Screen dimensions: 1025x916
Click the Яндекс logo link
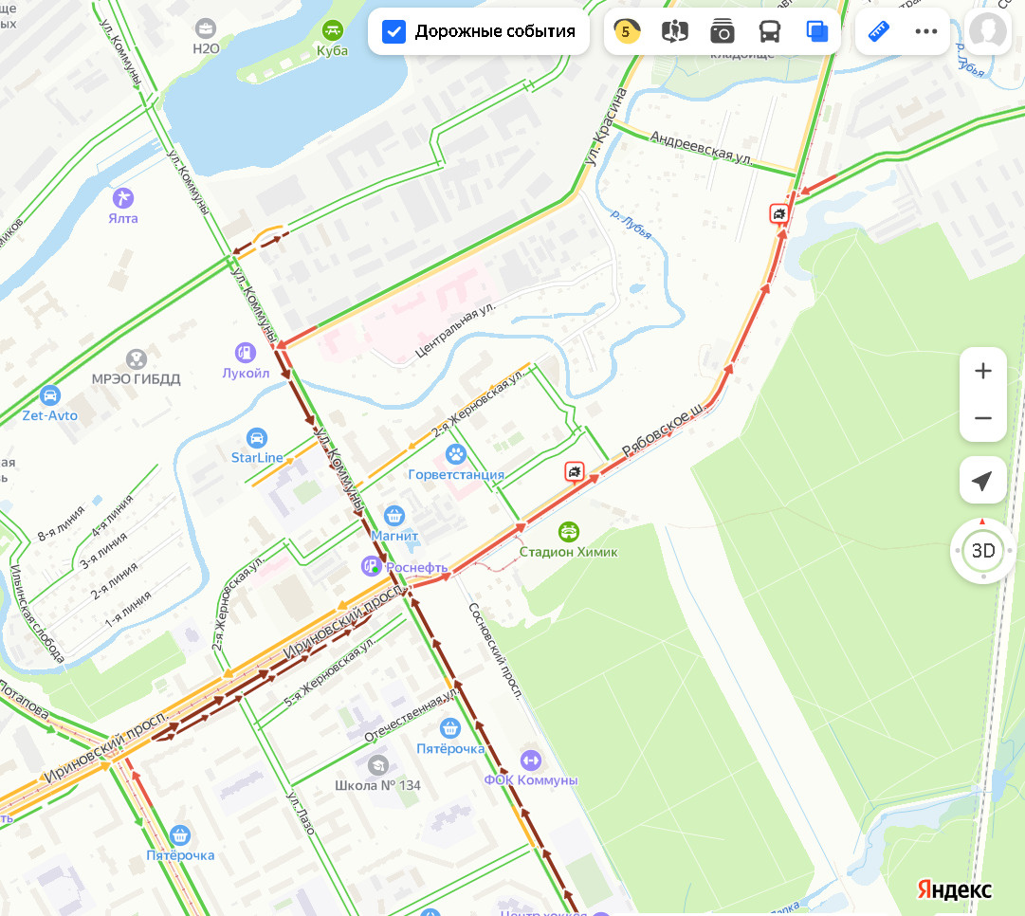(954, 889)
